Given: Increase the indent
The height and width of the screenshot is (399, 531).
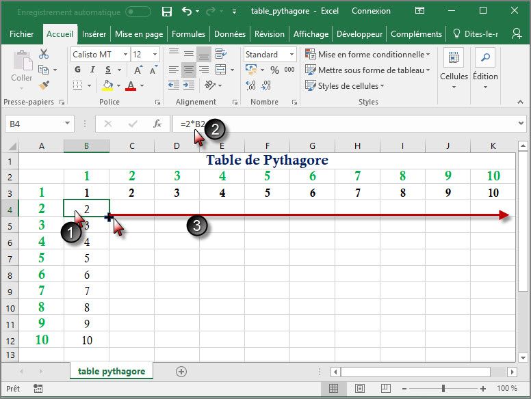Looking at the screenshot, I should 189,85.
